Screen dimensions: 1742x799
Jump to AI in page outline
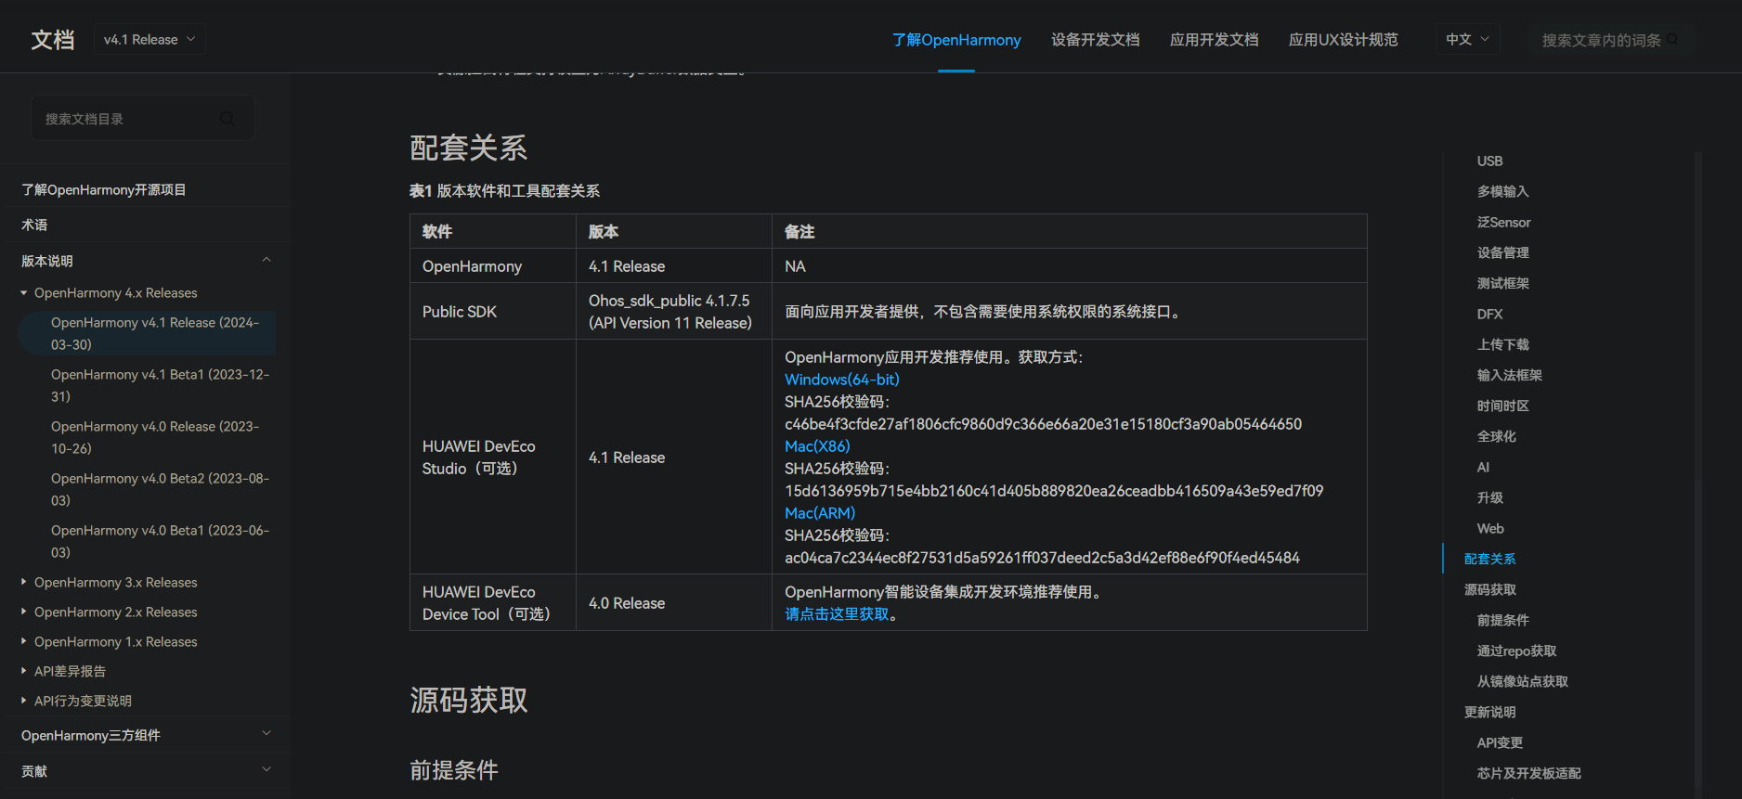point(1483,467)
